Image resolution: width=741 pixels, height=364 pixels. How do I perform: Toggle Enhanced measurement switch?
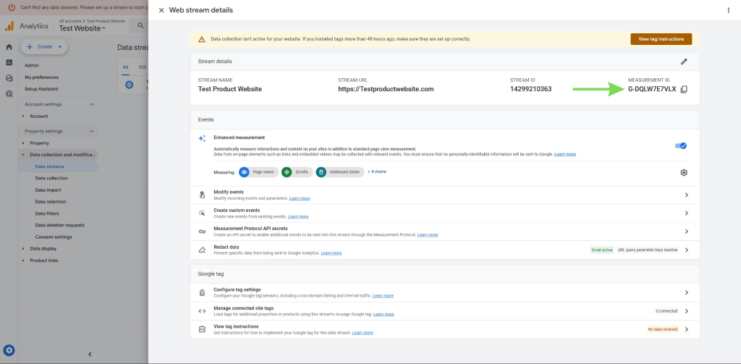point(680,145)
